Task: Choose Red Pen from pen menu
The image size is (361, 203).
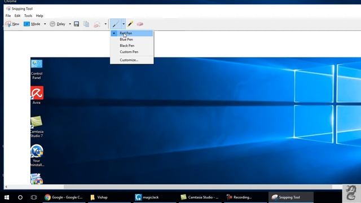Action: tap(131, 33)
